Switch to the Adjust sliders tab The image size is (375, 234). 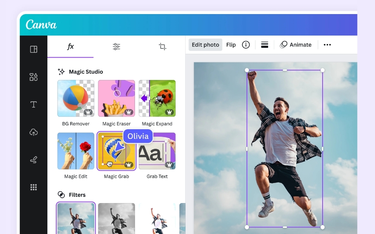tap(116, 46)
